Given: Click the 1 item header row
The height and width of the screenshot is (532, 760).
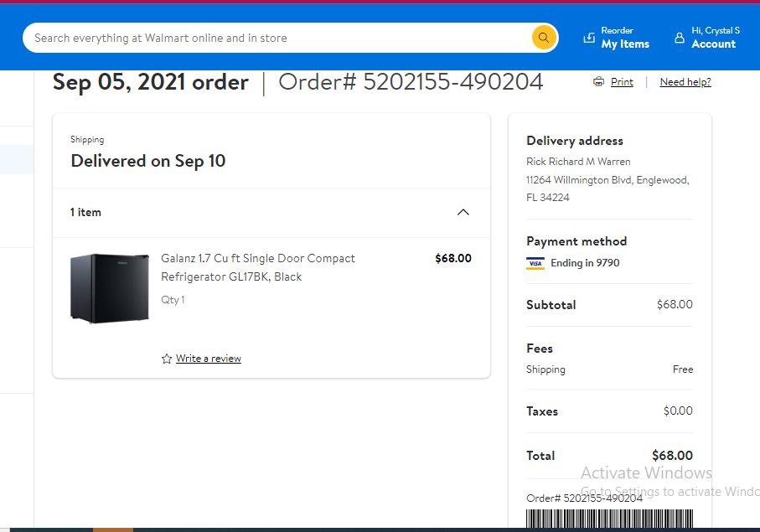Looking at the screenshot, I should click(x=271, y=213).
